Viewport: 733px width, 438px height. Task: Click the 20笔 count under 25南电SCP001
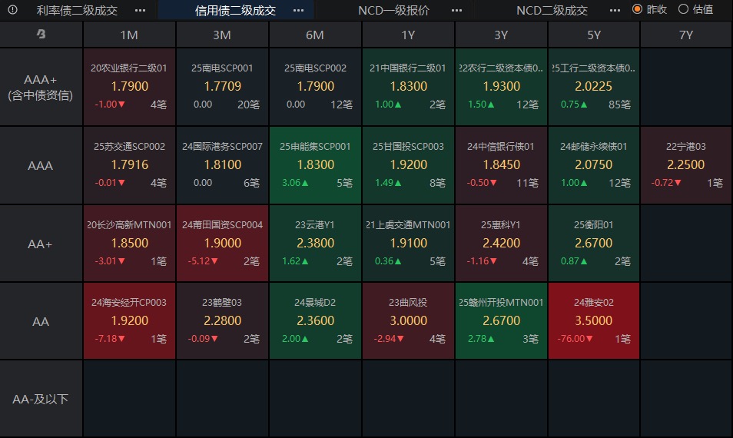(248, 105)
